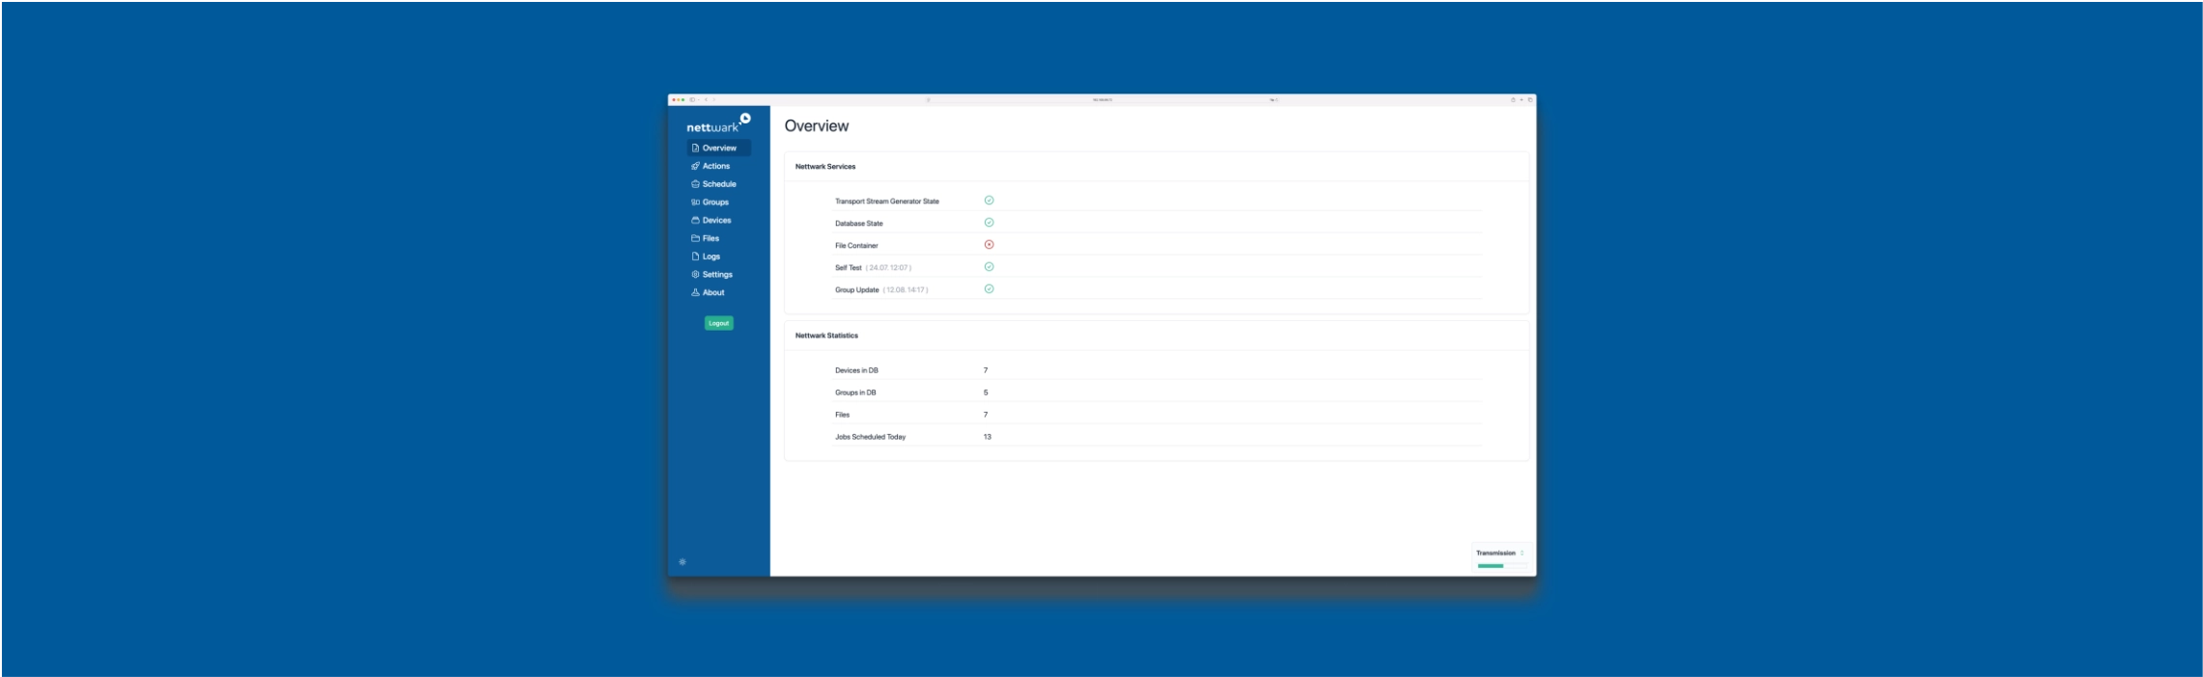This screenshot has height=677, width=2203.
Task: Navigate to the Devices page
Action: [715, 221]
